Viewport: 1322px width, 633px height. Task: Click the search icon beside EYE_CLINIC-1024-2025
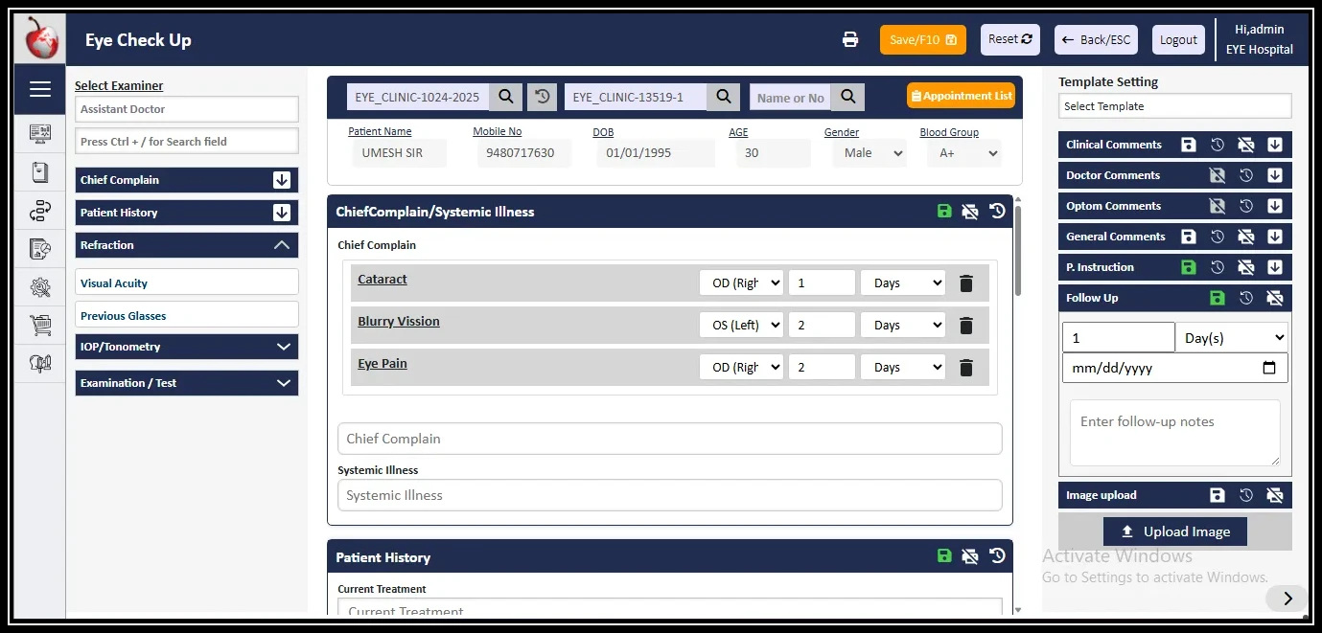(x=505, y=97)
